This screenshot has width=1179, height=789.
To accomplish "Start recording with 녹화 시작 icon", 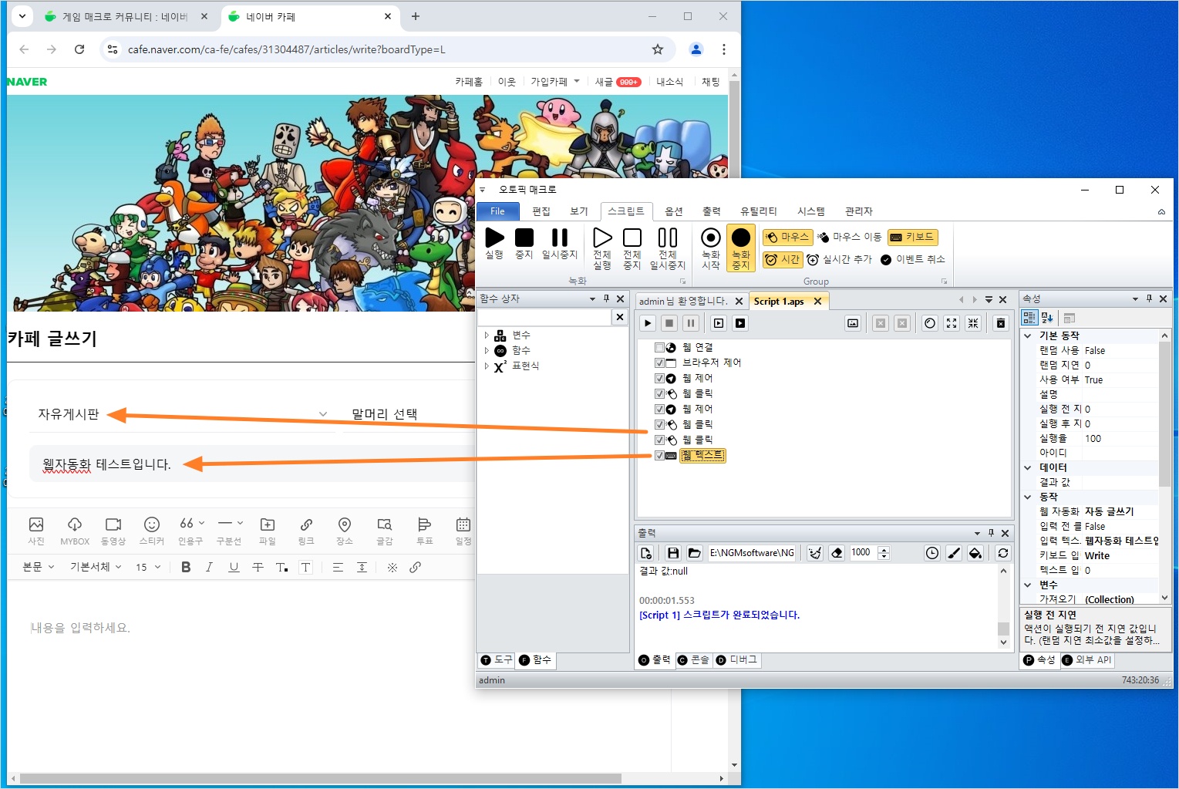I will click(x=711, y=238).
